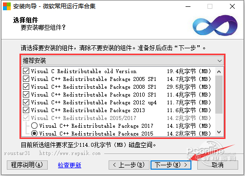Image resolution: width=245 pixels, height=176 pixels.
Task: Uncheck Visual C++ Redistributable Package 2012 up4
Action: 26,102
